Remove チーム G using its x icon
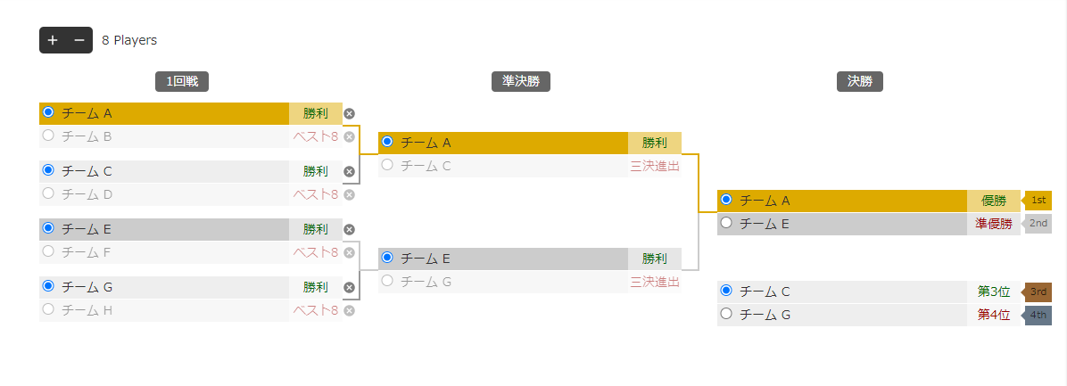1067x386 pixels. click(x=349, y=287)
